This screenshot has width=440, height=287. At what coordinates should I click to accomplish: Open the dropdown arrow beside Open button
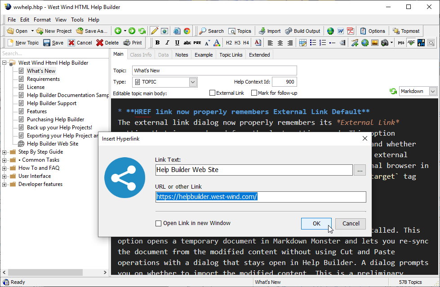pyautogui.click(x=32, y=31)
